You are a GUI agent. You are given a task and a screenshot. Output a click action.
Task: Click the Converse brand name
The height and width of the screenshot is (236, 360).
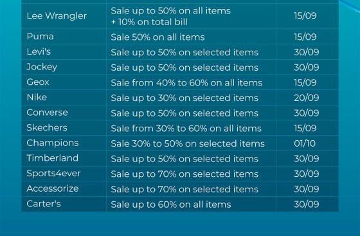48,113
